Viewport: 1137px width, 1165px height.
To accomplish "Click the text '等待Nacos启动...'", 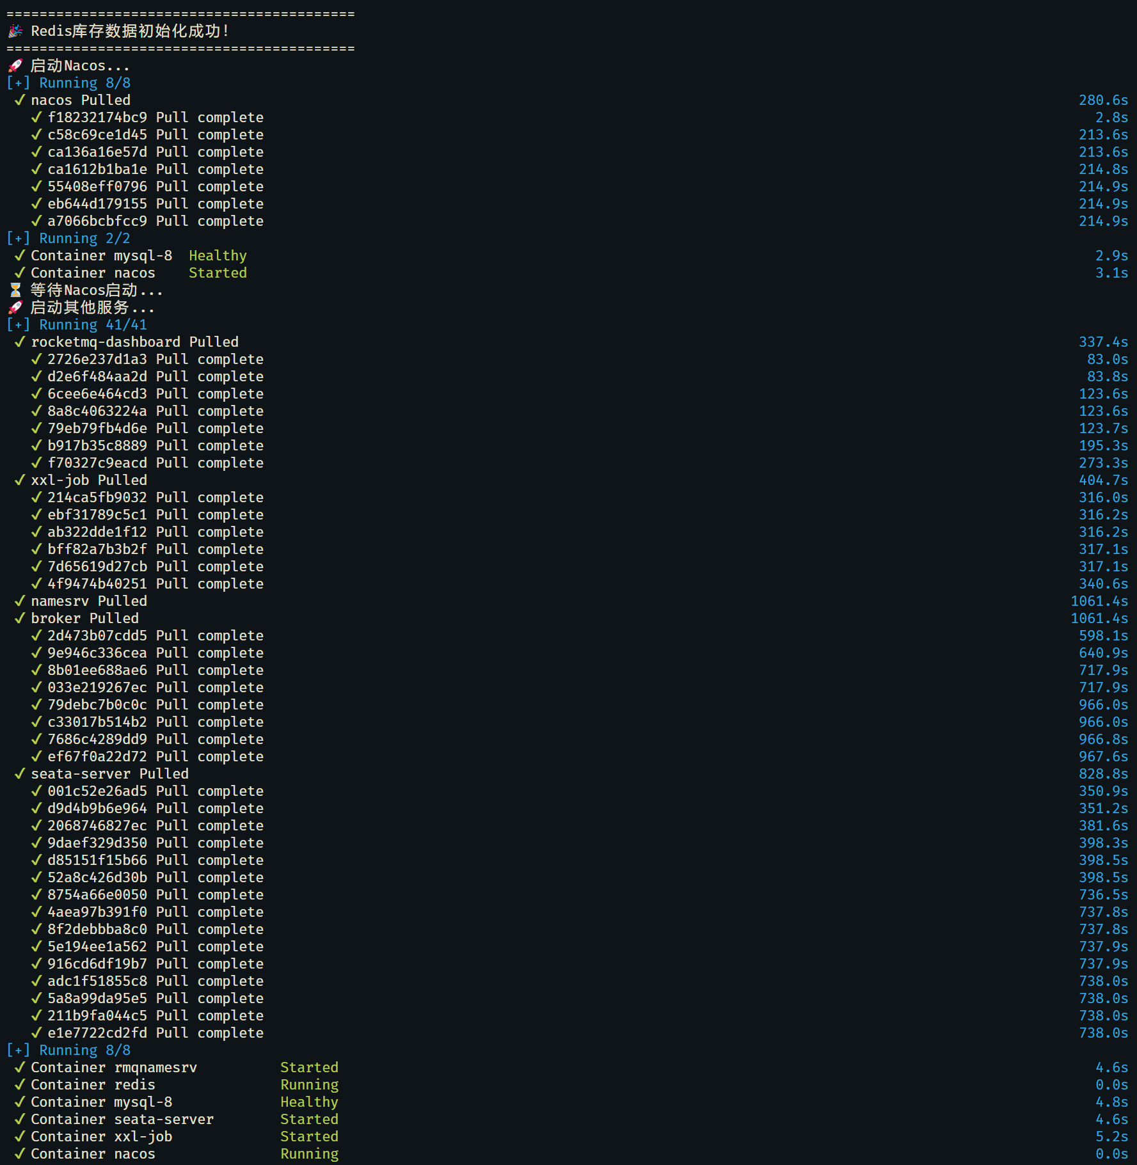I will pos(97,290).
